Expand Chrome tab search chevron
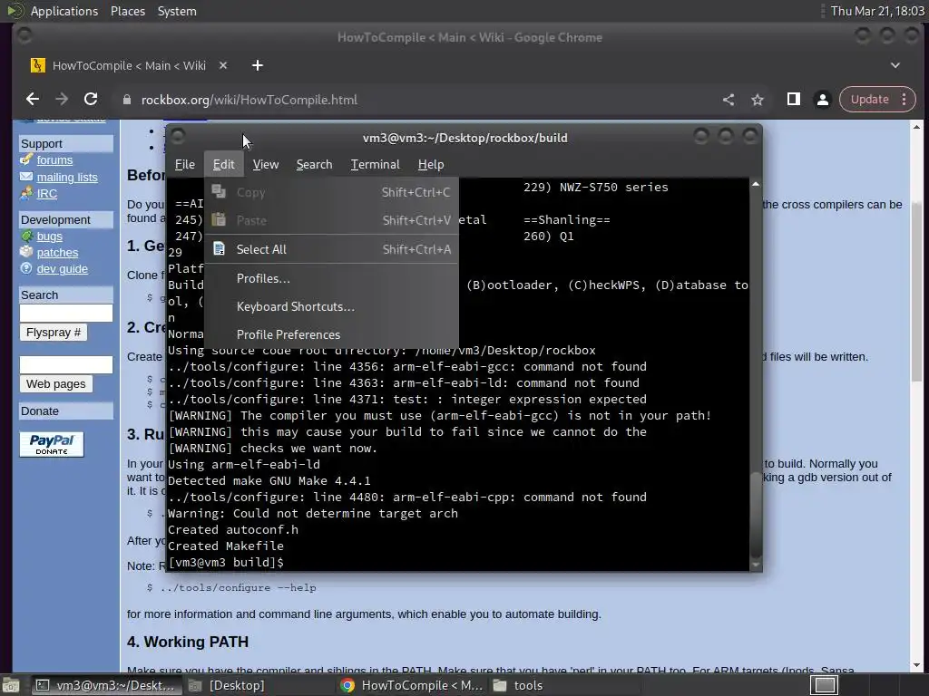Viewport: 929px width, 696px height. [x=895, y=65]
